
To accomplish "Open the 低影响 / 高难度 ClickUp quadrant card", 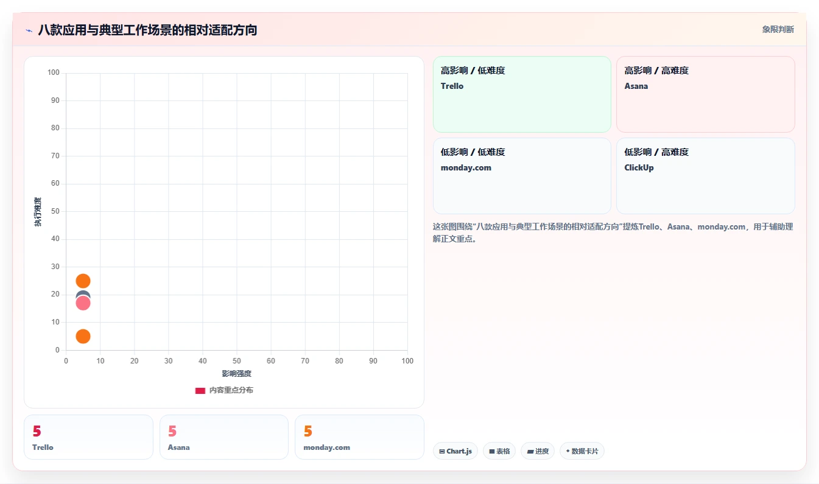I will click(706, 176).
